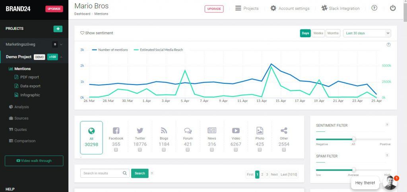Viewport: 407px width, 192px height.
Task: Click the header UPGRADE button
Action: point(214,9)
